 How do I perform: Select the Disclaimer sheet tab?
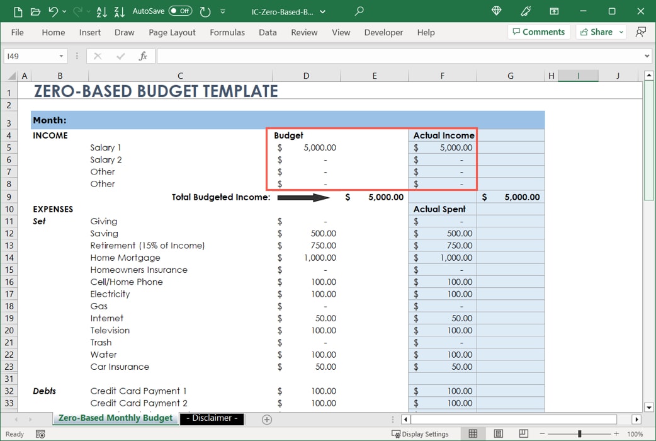click(x=212, y=418)
